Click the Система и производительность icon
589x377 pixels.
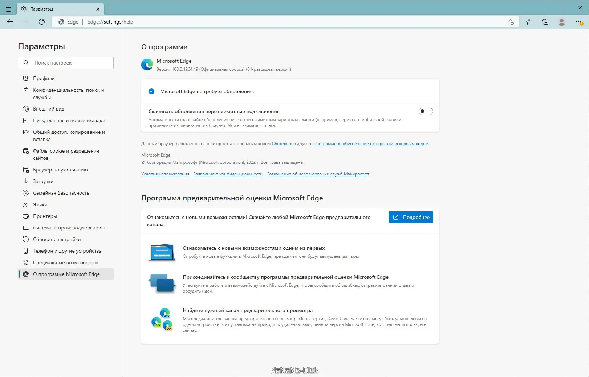pos(26,228)
